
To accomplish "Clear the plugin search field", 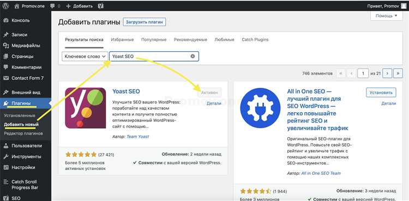I will [x=193, y=56].
